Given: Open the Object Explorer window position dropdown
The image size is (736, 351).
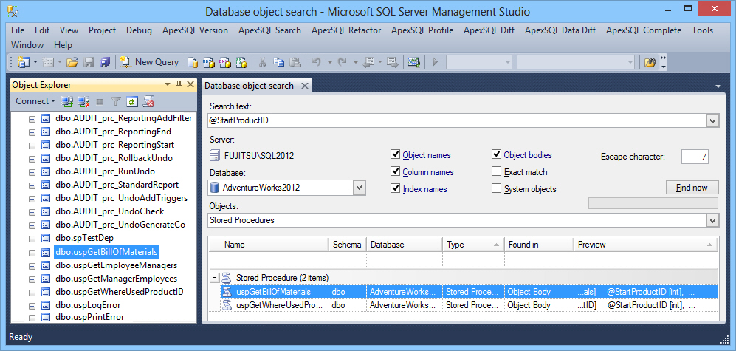Looking at the screenshot, I should click(168, 84).
